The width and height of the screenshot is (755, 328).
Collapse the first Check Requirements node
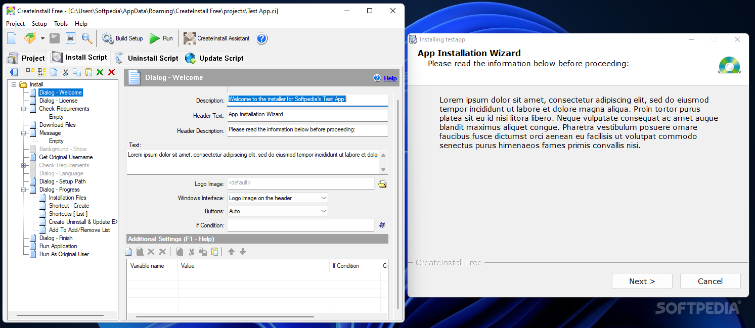[23, 109]
